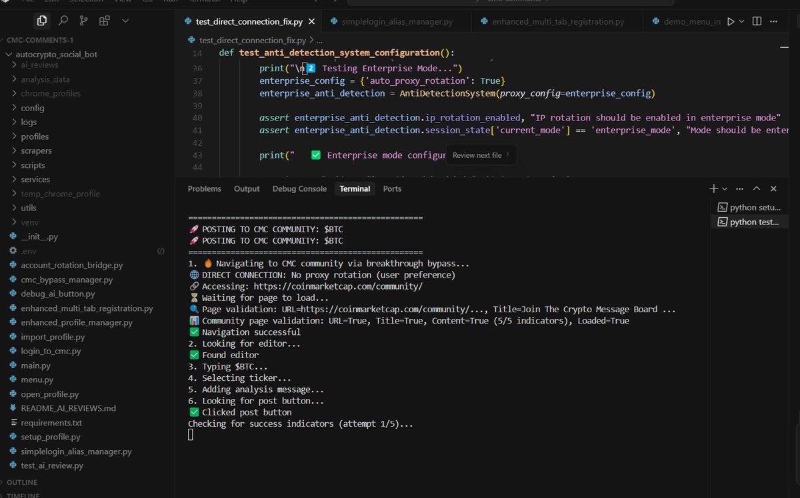Viewport: 800px width, 498px height.
Task: Click Review next file button
Action: (481, 155)
